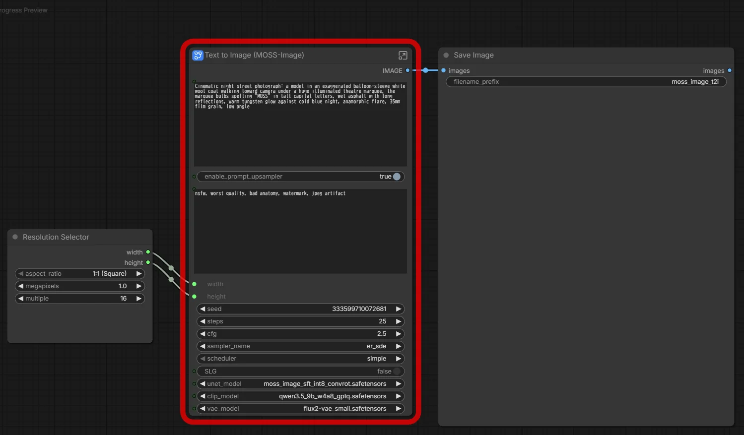Viewport: 744px width, 435px height.
Task: Collapse the Save Image node using its dot
Action: coord(446,55)
